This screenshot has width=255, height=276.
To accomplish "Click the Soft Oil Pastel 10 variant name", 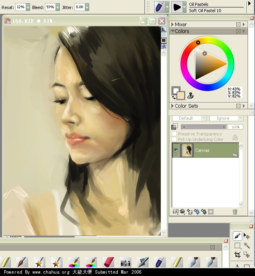I will [205, 11].
